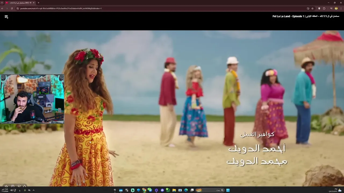View site information icon in address bar

(18, 8)
